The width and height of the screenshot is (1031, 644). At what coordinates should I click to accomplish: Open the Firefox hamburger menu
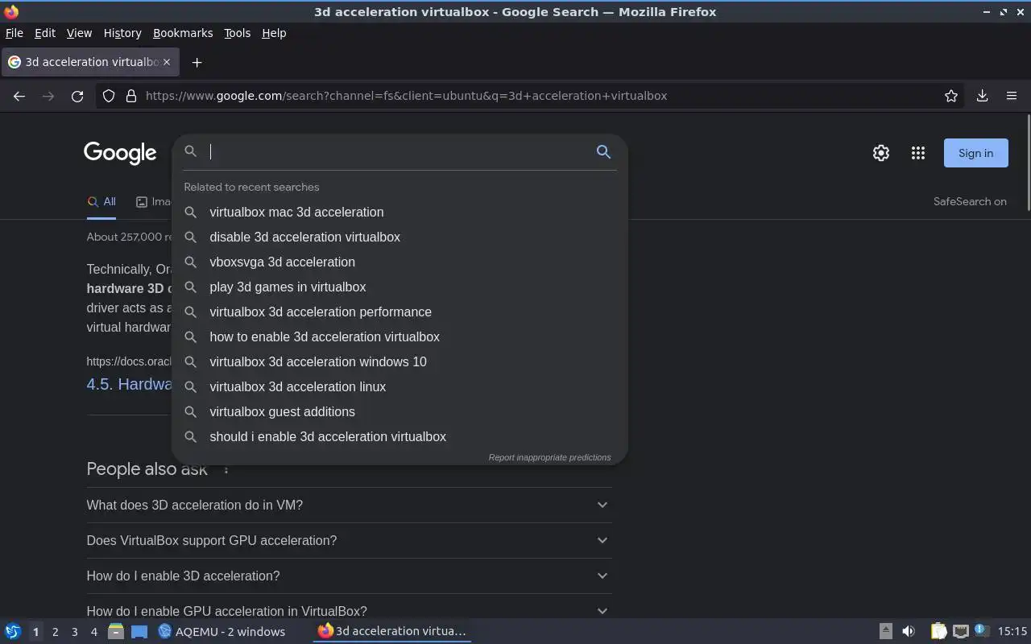click(x=1012, y=96)
